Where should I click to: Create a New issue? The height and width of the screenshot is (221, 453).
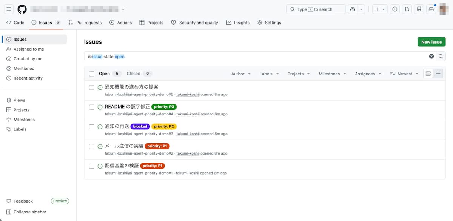431,42
